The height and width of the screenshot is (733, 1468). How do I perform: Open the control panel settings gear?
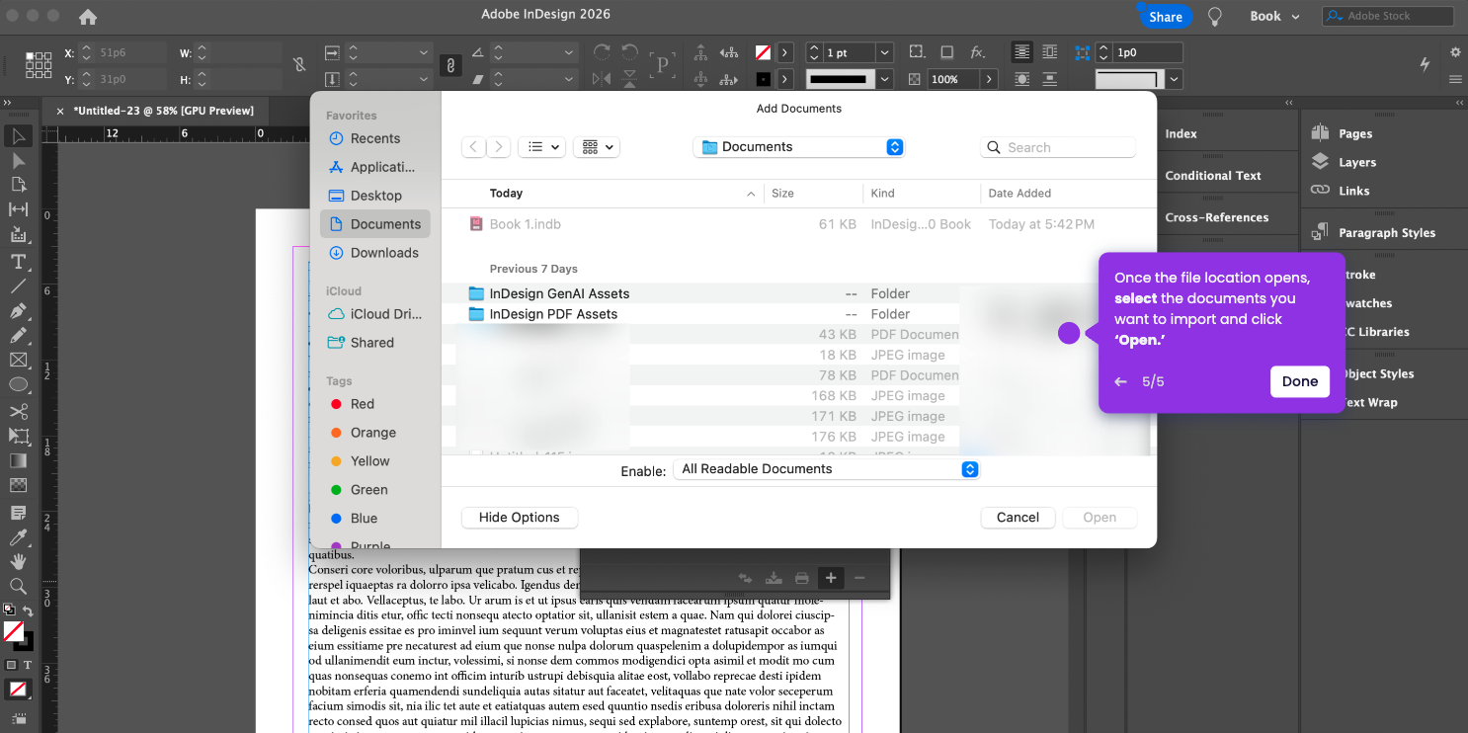1455,52
